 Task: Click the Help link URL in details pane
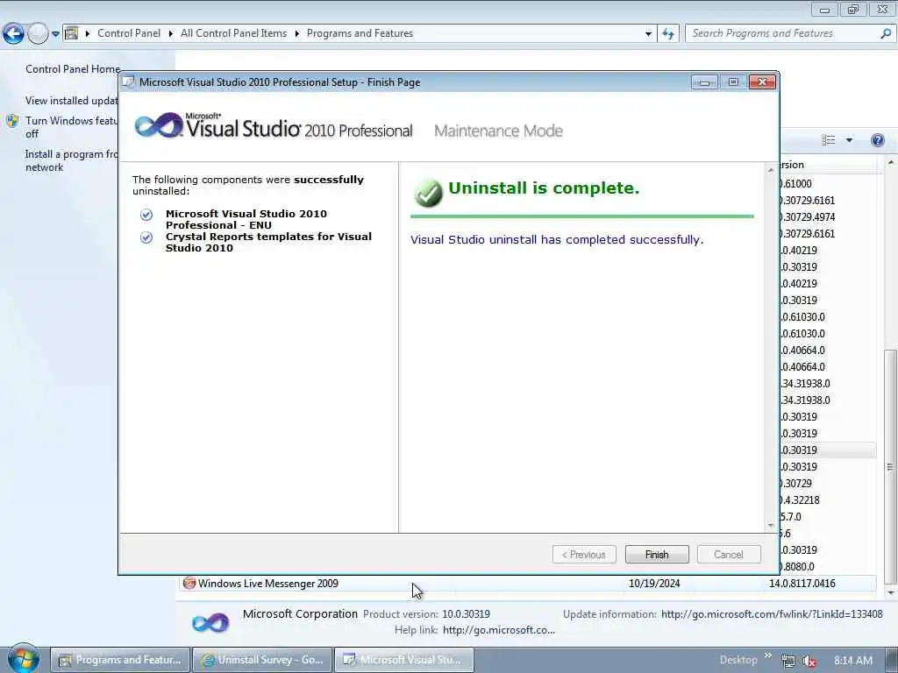click(x=499, y=630)
